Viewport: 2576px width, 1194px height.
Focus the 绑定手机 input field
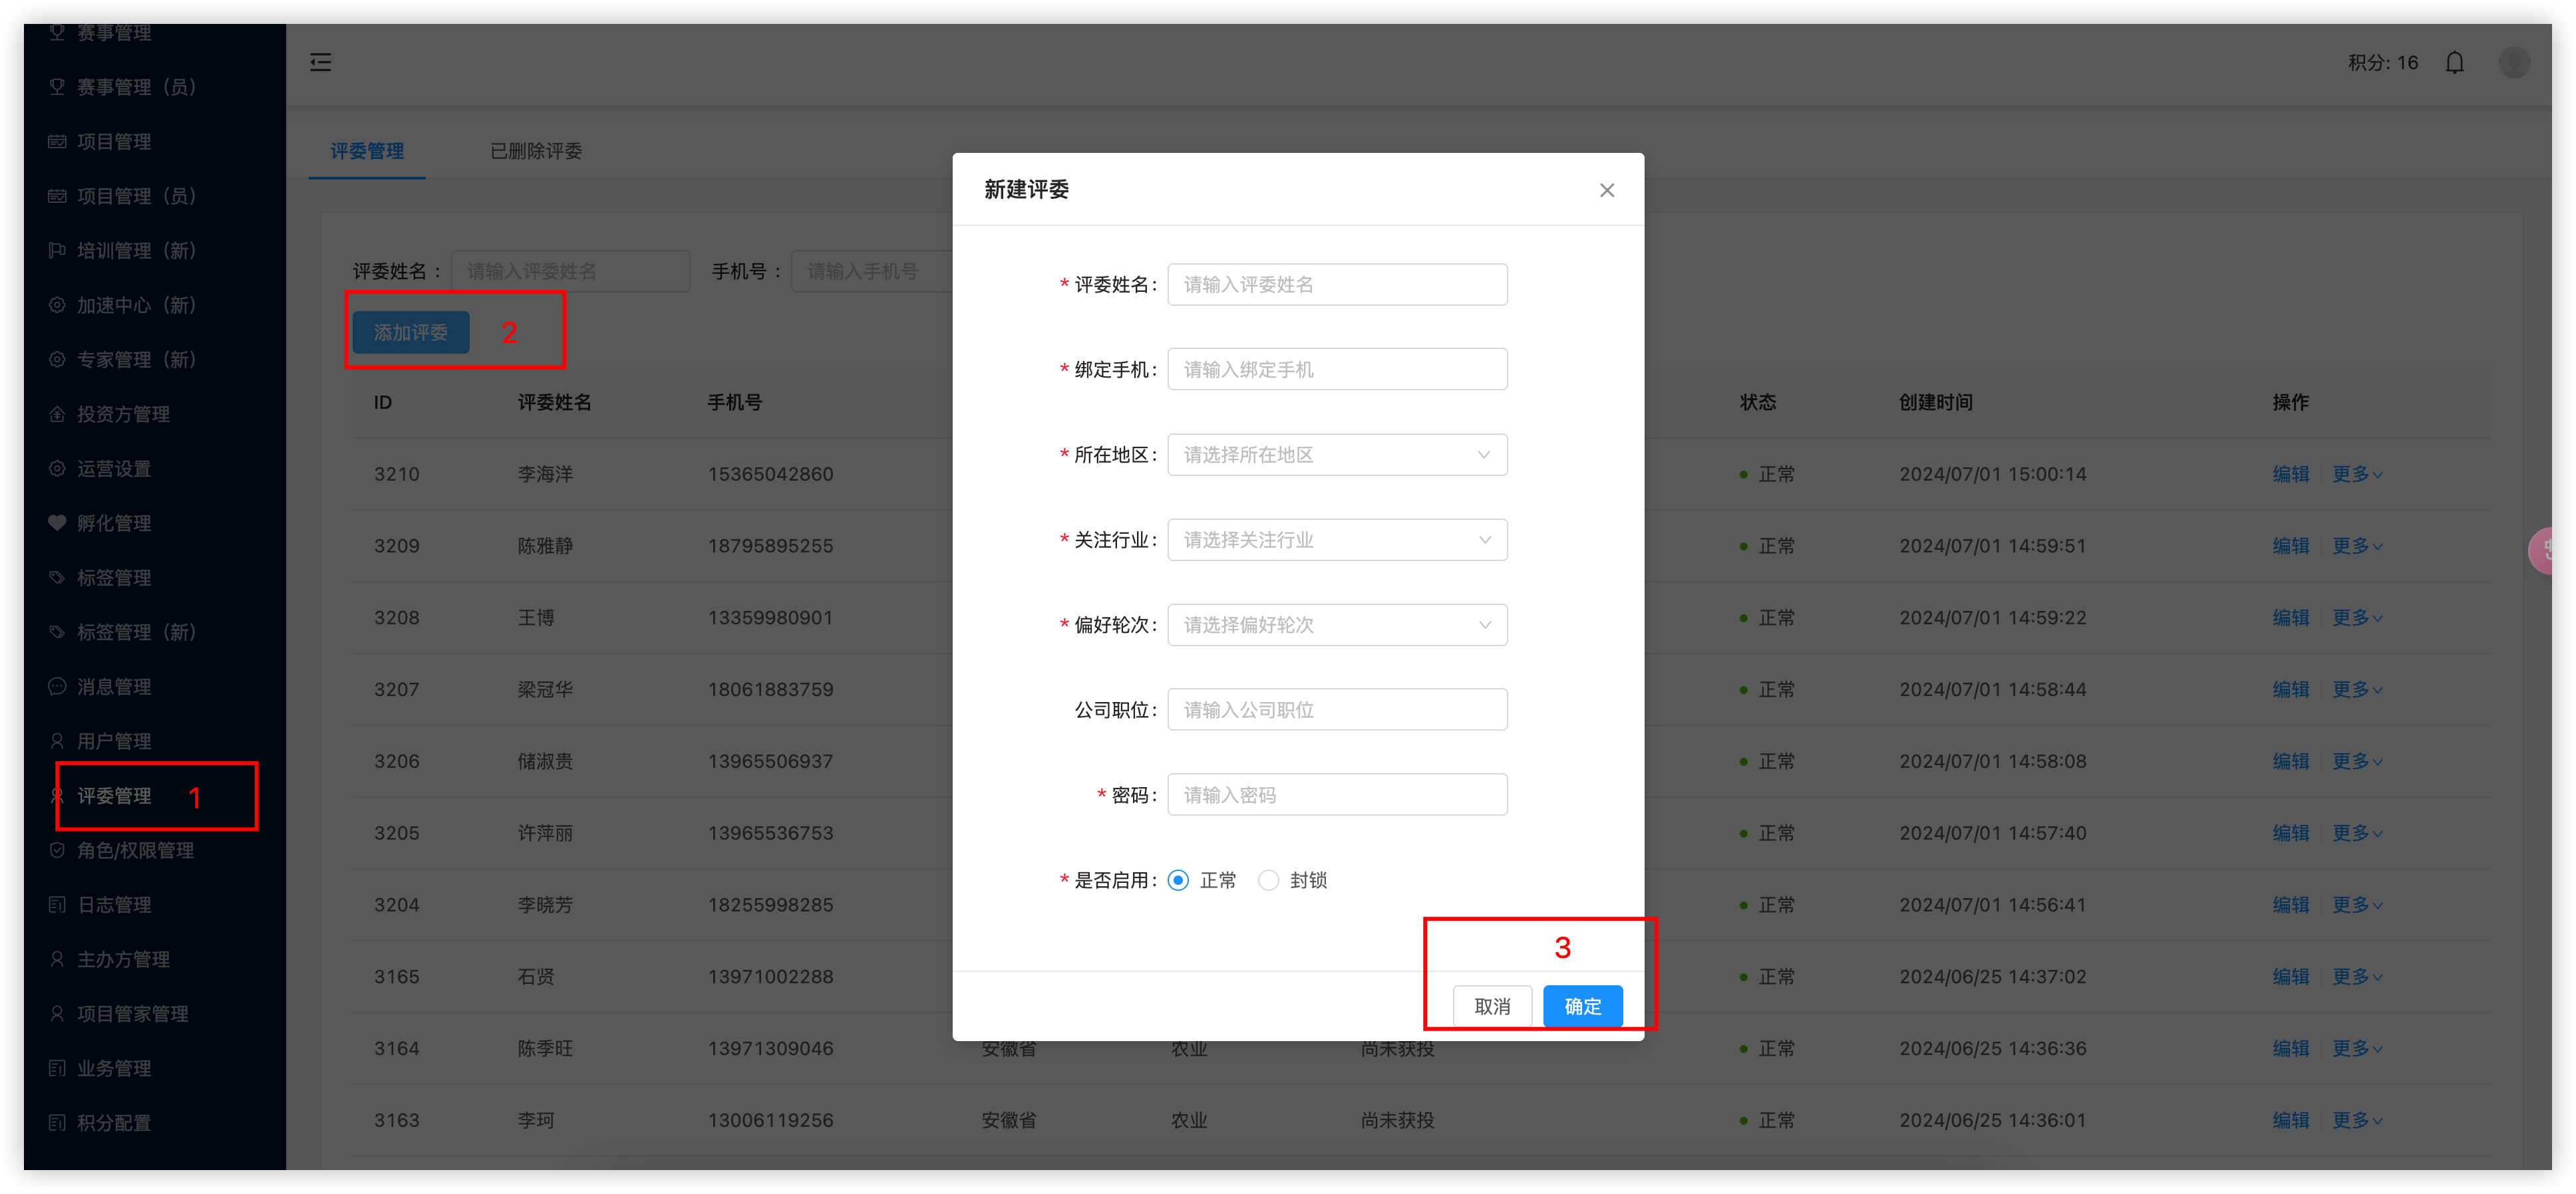[x=1337, y=370]
